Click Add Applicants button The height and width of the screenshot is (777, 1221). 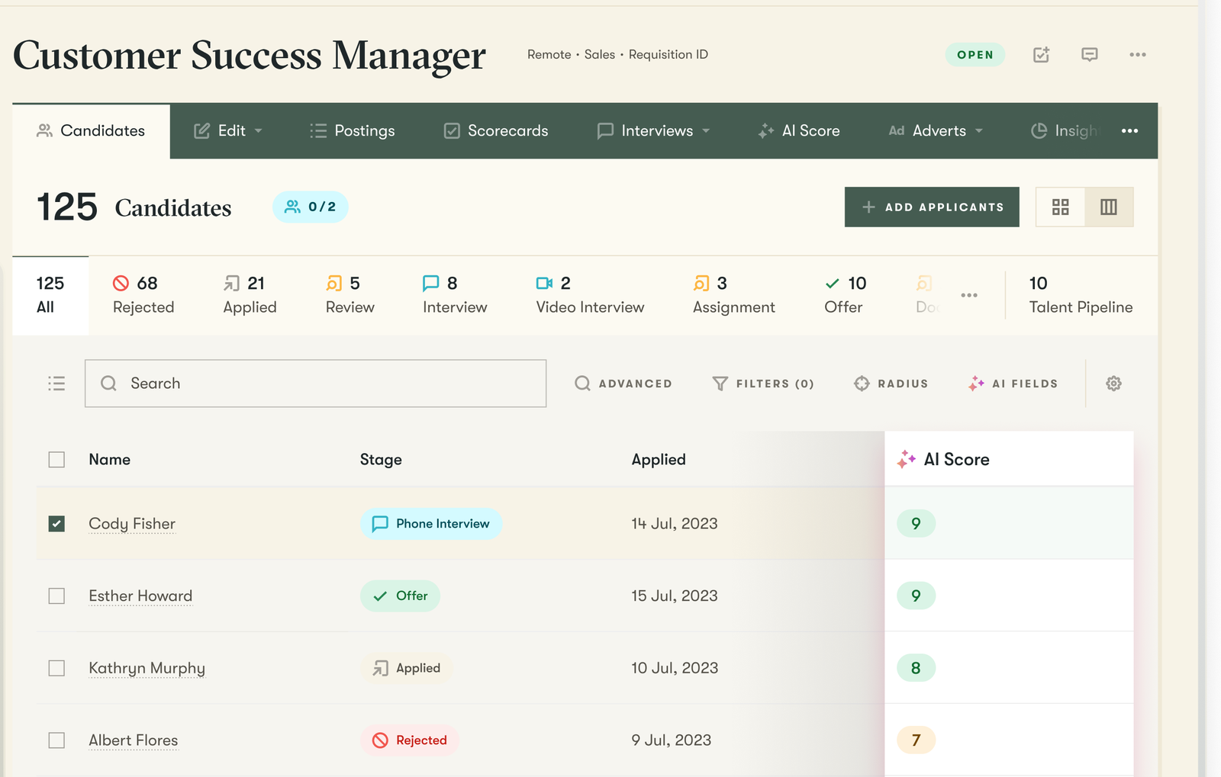(x=932, y=207)
